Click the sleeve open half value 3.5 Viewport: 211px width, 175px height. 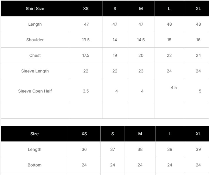pos(86,91)
